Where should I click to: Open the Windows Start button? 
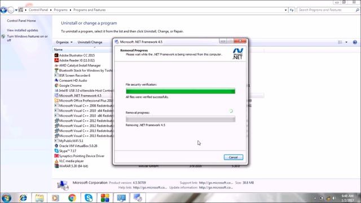pyautogui.click(x=6, y=198)
